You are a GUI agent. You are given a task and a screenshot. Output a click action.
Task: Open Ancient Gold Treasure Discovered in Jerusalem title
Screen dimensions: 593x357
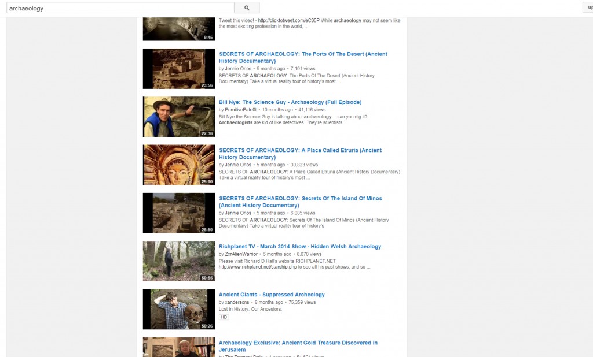[298, 346]
